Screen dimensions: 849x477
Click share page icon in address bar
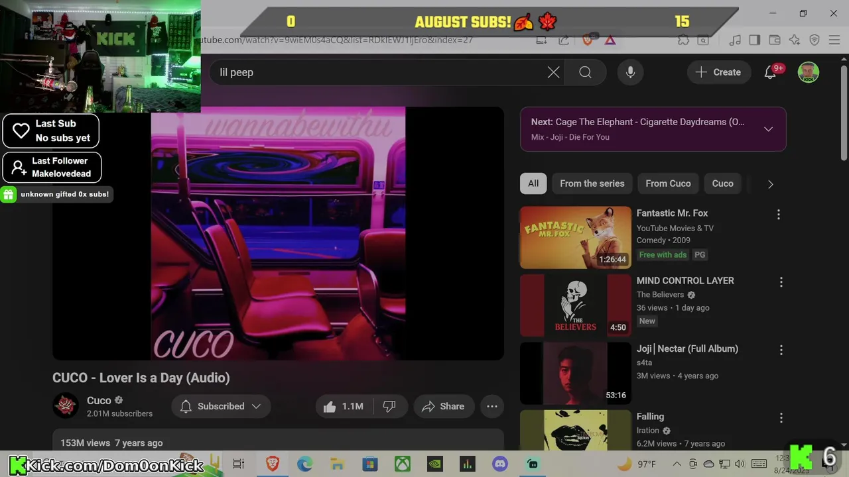[564, 40]
